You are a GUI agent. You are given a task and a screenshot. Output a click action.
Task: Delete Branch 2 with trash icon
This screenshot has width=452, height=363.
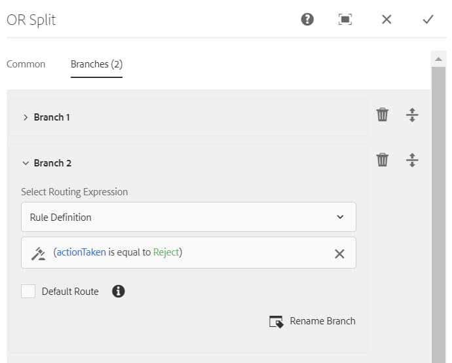pos(383,160)
